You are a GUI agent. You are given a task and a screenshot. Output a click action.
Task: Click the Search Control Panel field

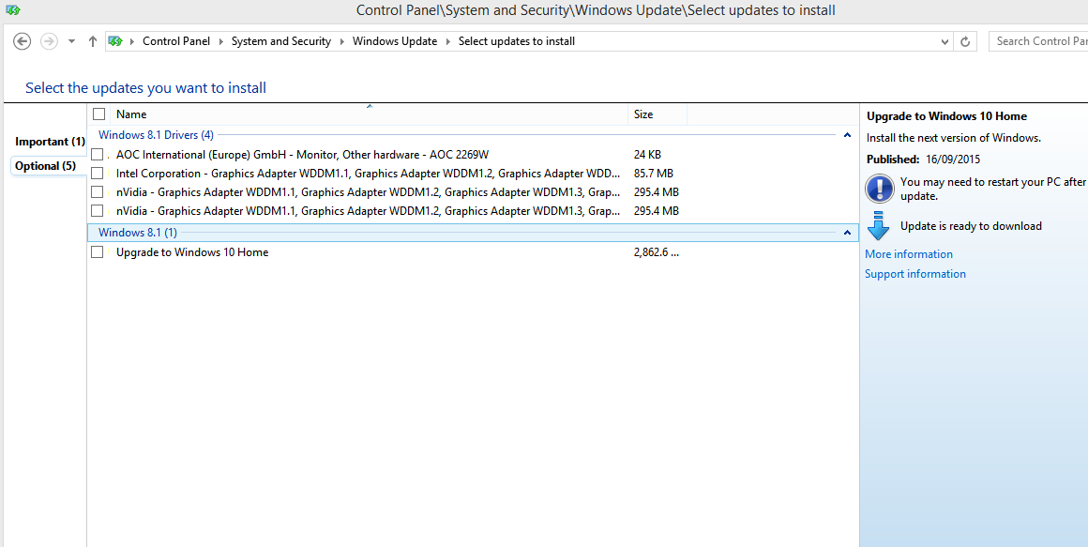tap(1038, 41)
